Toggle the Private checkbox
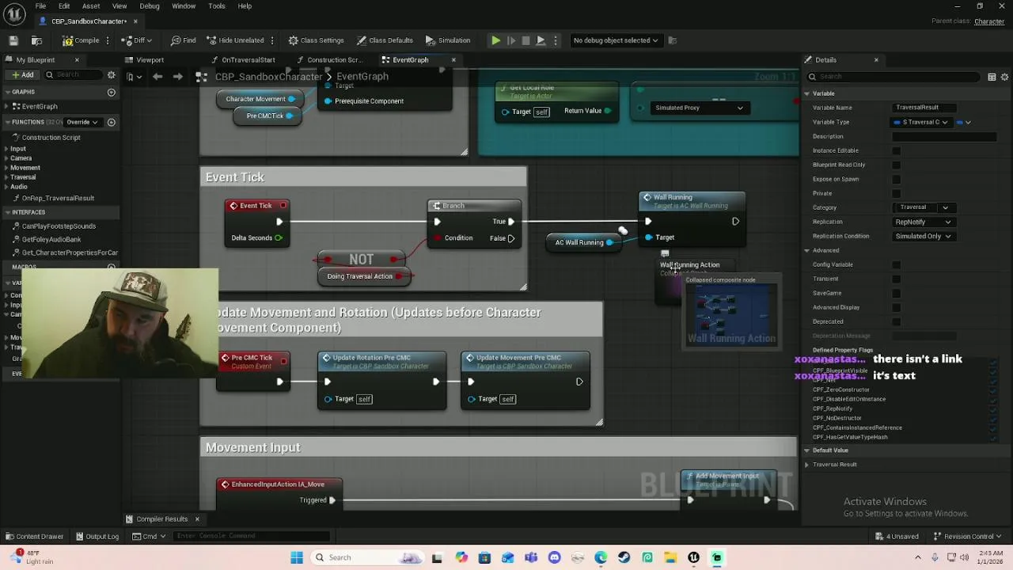This screenshot has height=570, width=1013. pos(897,193)
